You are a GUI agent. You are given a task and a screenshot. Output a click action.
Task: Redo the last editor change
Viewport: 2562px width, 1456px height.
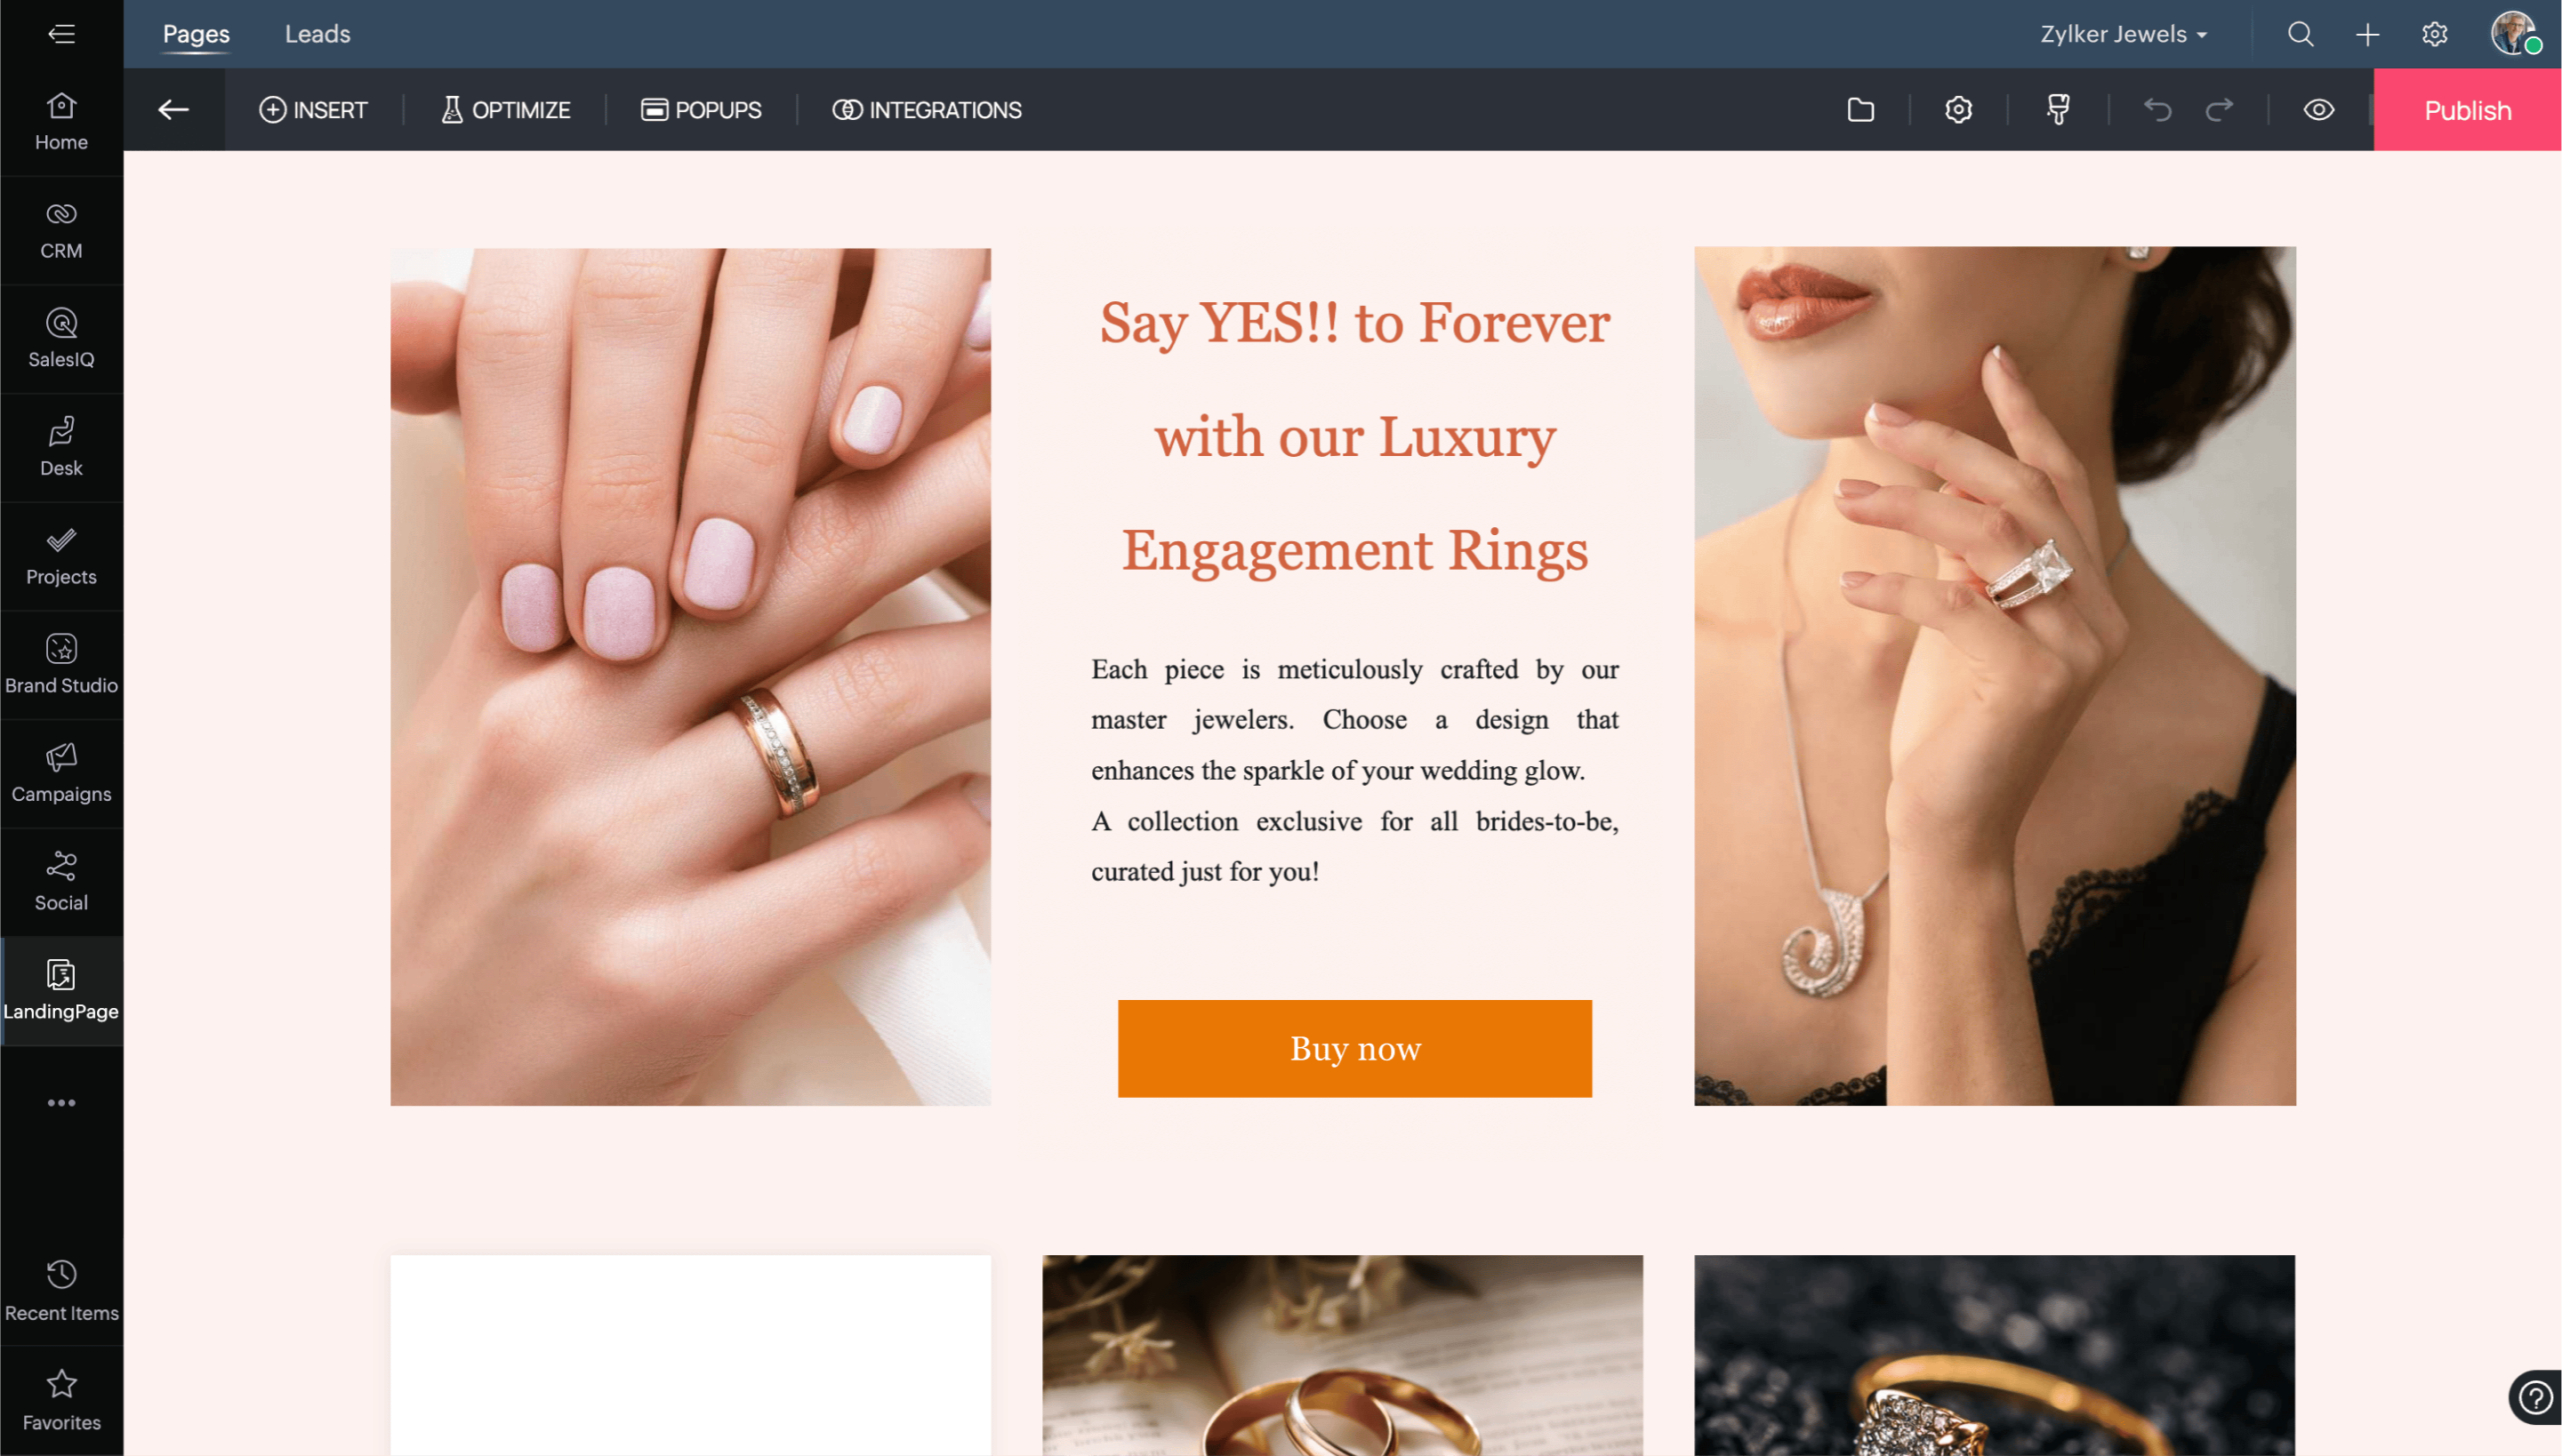2220,110
